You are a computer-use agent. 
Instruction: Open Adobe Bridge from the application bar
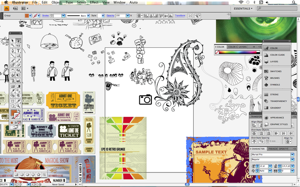15,9
